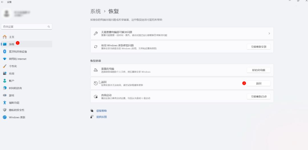
Task: Click the 隐私和安全性 shield icon
Action: [5, 110]
